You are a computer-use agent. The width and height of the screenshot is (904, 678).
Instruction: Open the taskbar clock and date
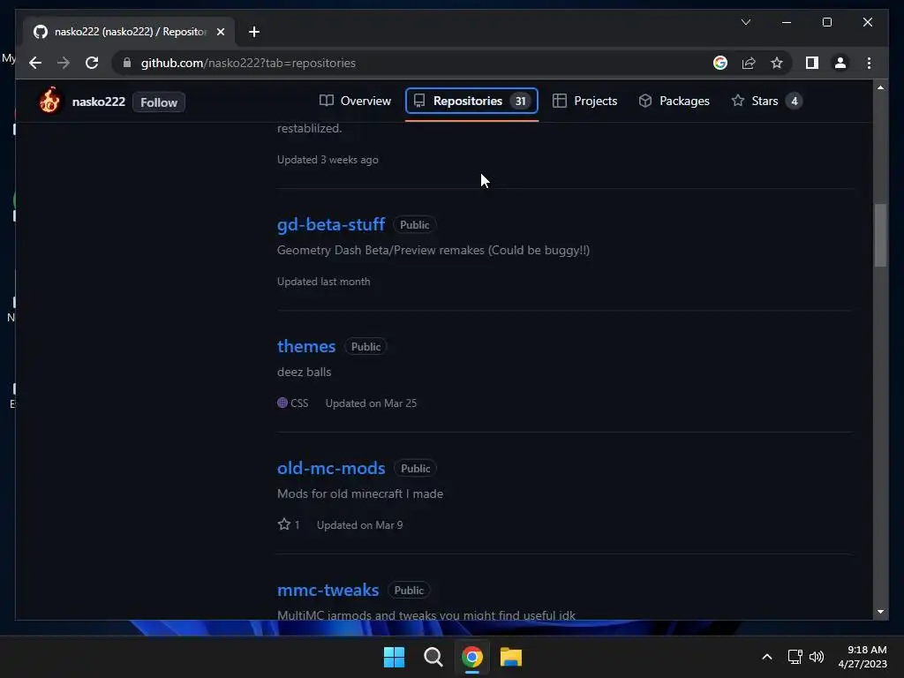[863, 657]
